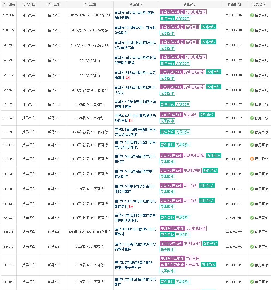Click the green check status icon for complaint 1000777
271x290 pixels.
252,30
